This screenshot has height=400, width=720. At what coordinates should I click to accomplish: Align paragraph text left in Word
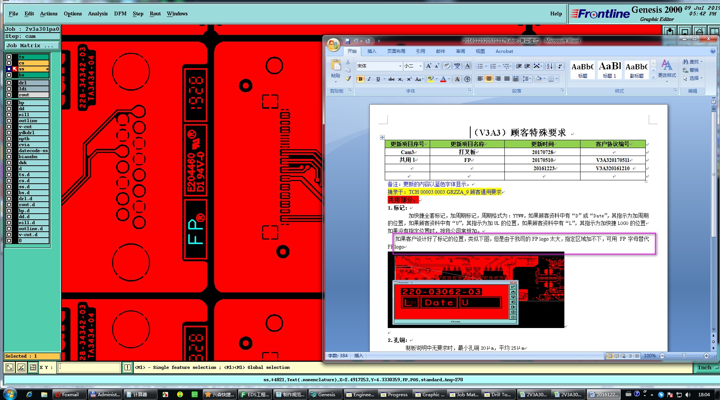point(480,79)
